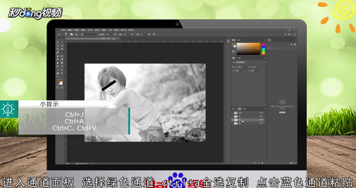Toggle pressure for opacity button
The width and height of the screenshot is (356, 188).
(x=115, y=34)
